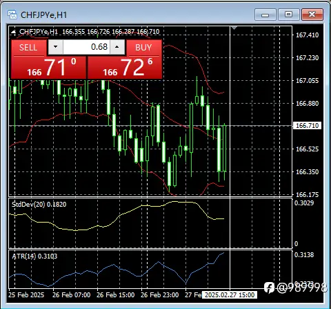
Task: Click the 166.525 price scale value
Action: (x=307, y=149)
